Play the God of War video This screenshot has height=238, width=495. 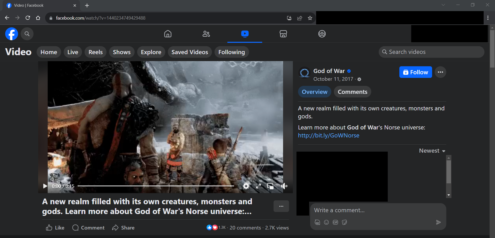click(45, 186)
